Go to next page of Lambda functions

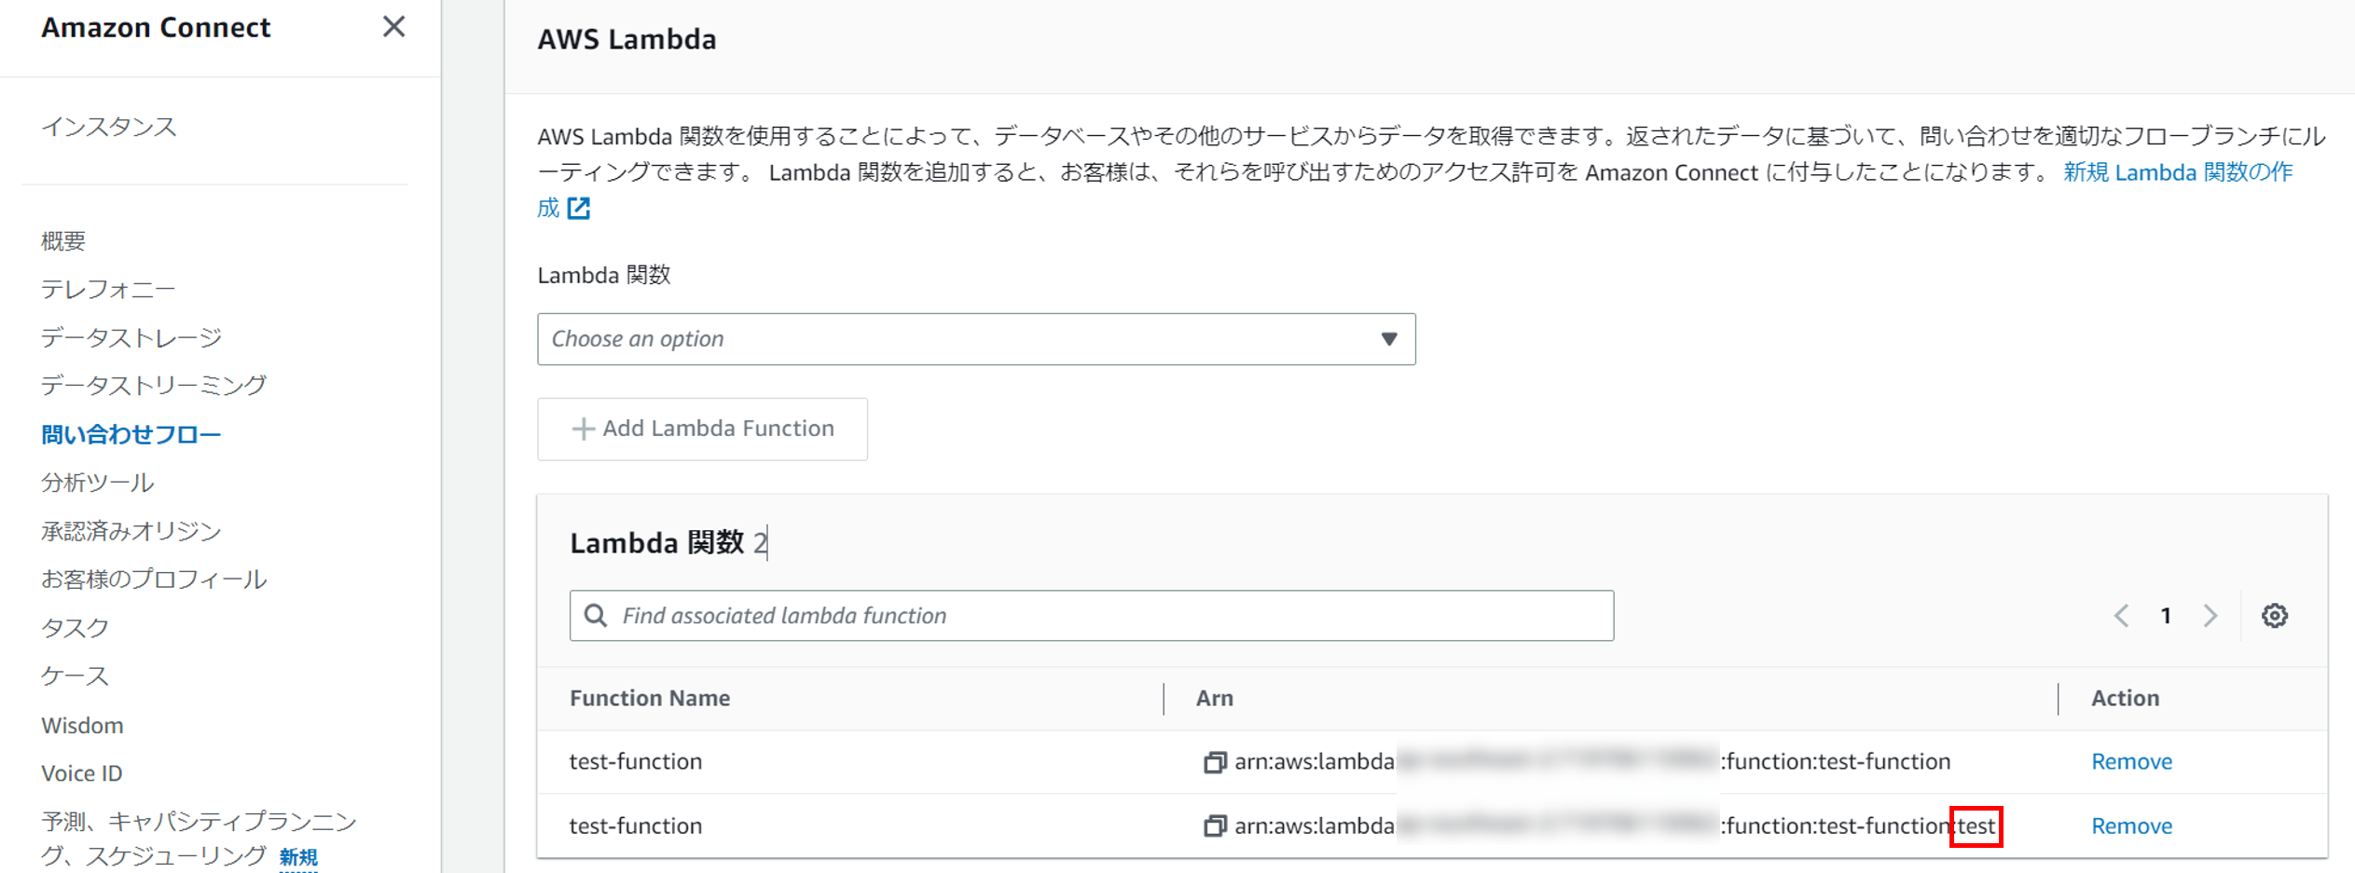pyautogui.click(x=2210, y=616)
